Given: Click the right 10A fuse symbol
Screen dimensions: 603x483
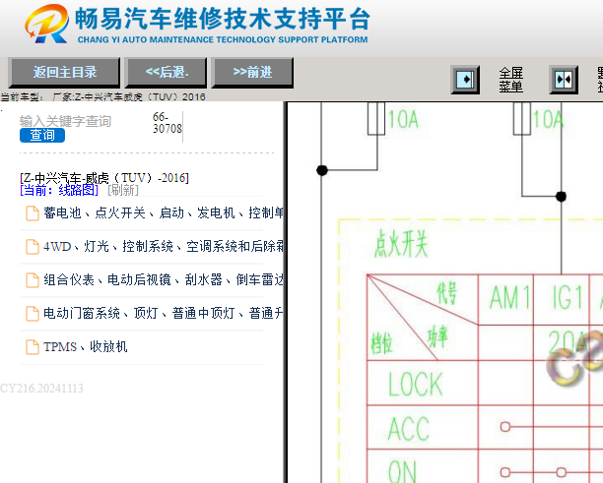Looking at the screenshot, I should (x=522, y=119).
